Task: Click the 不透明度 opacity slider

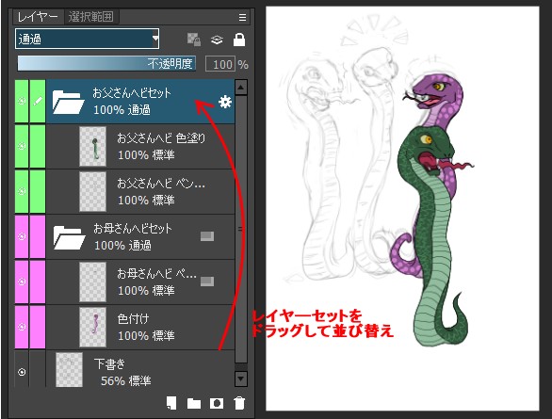Action: [x=106, y=64]
